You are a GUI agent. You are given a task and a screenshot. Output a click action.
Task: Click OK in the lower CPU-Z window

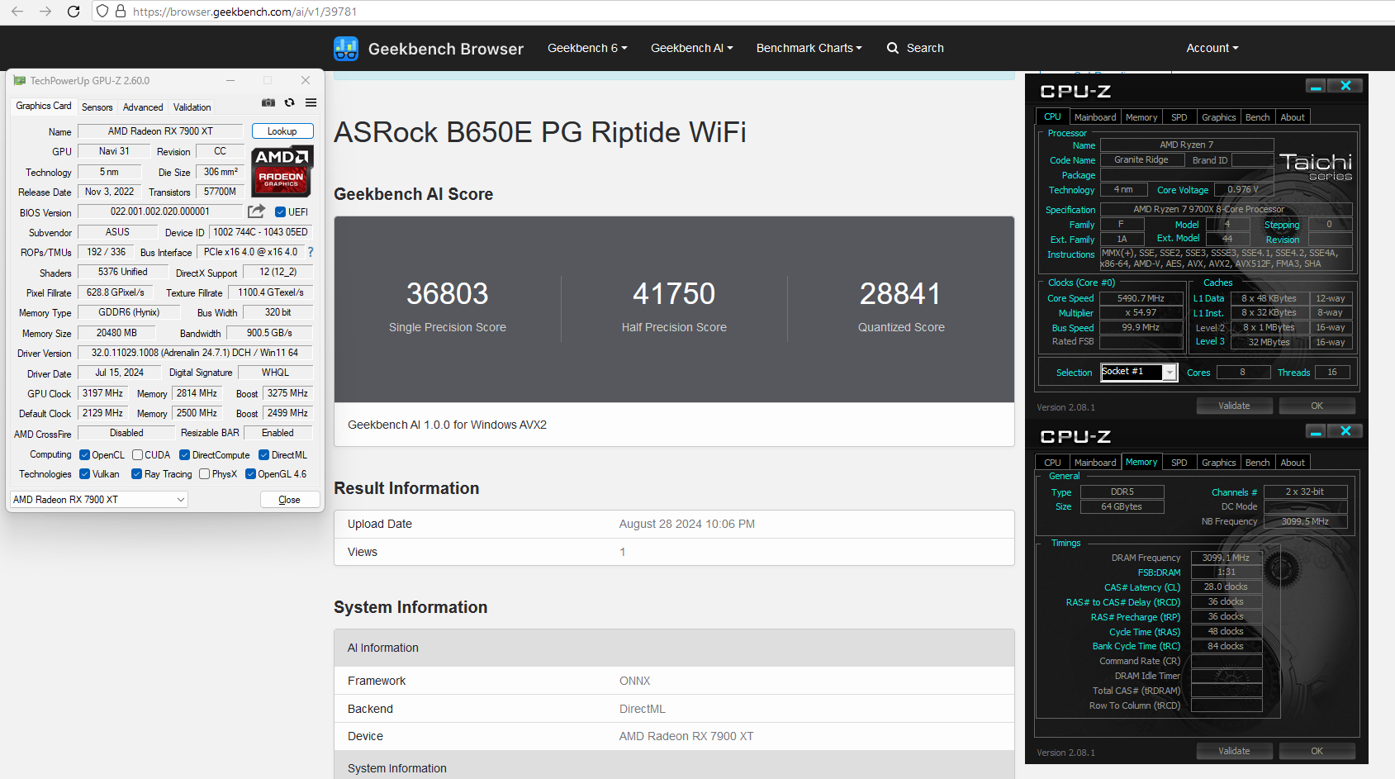1317,751
